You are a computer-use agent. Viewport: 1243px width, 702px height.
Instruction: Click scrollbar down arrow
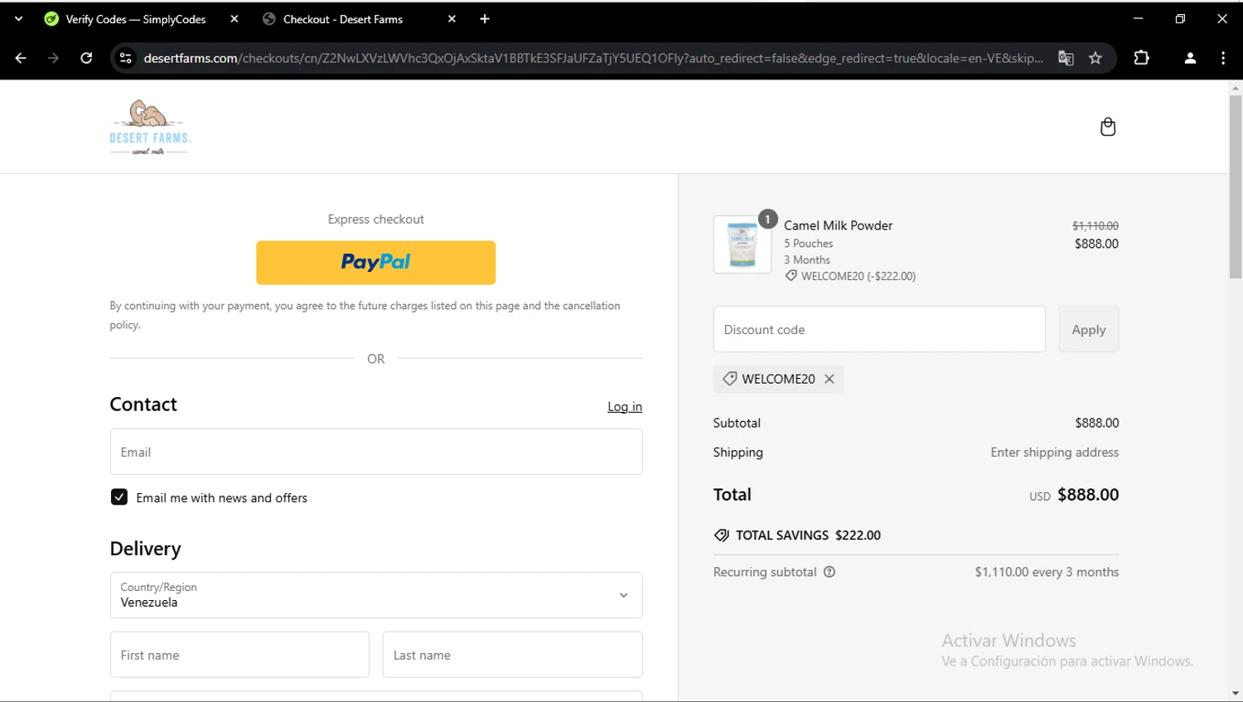[x=1236, y=694]
